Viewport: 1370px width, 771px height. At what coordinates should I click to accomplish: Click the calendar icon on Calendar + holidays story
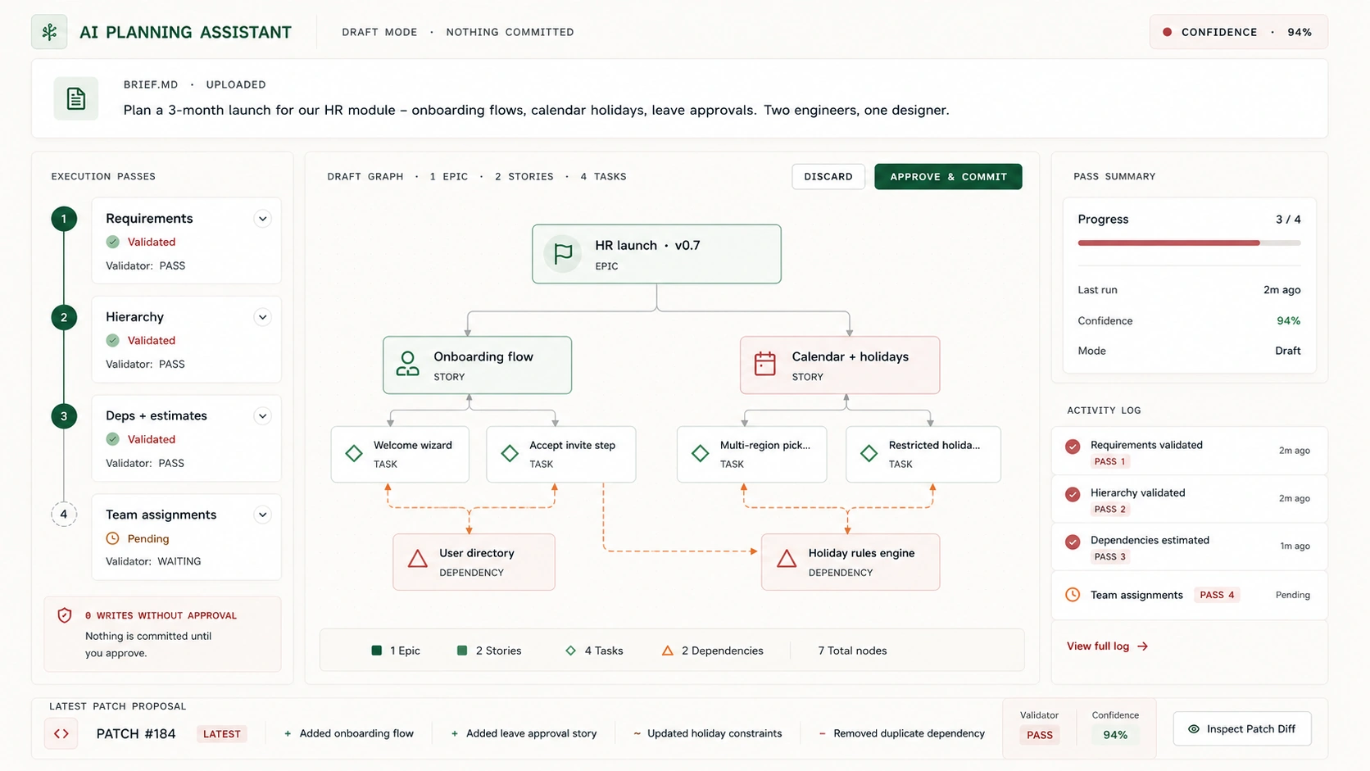click(x=764, y=364)
